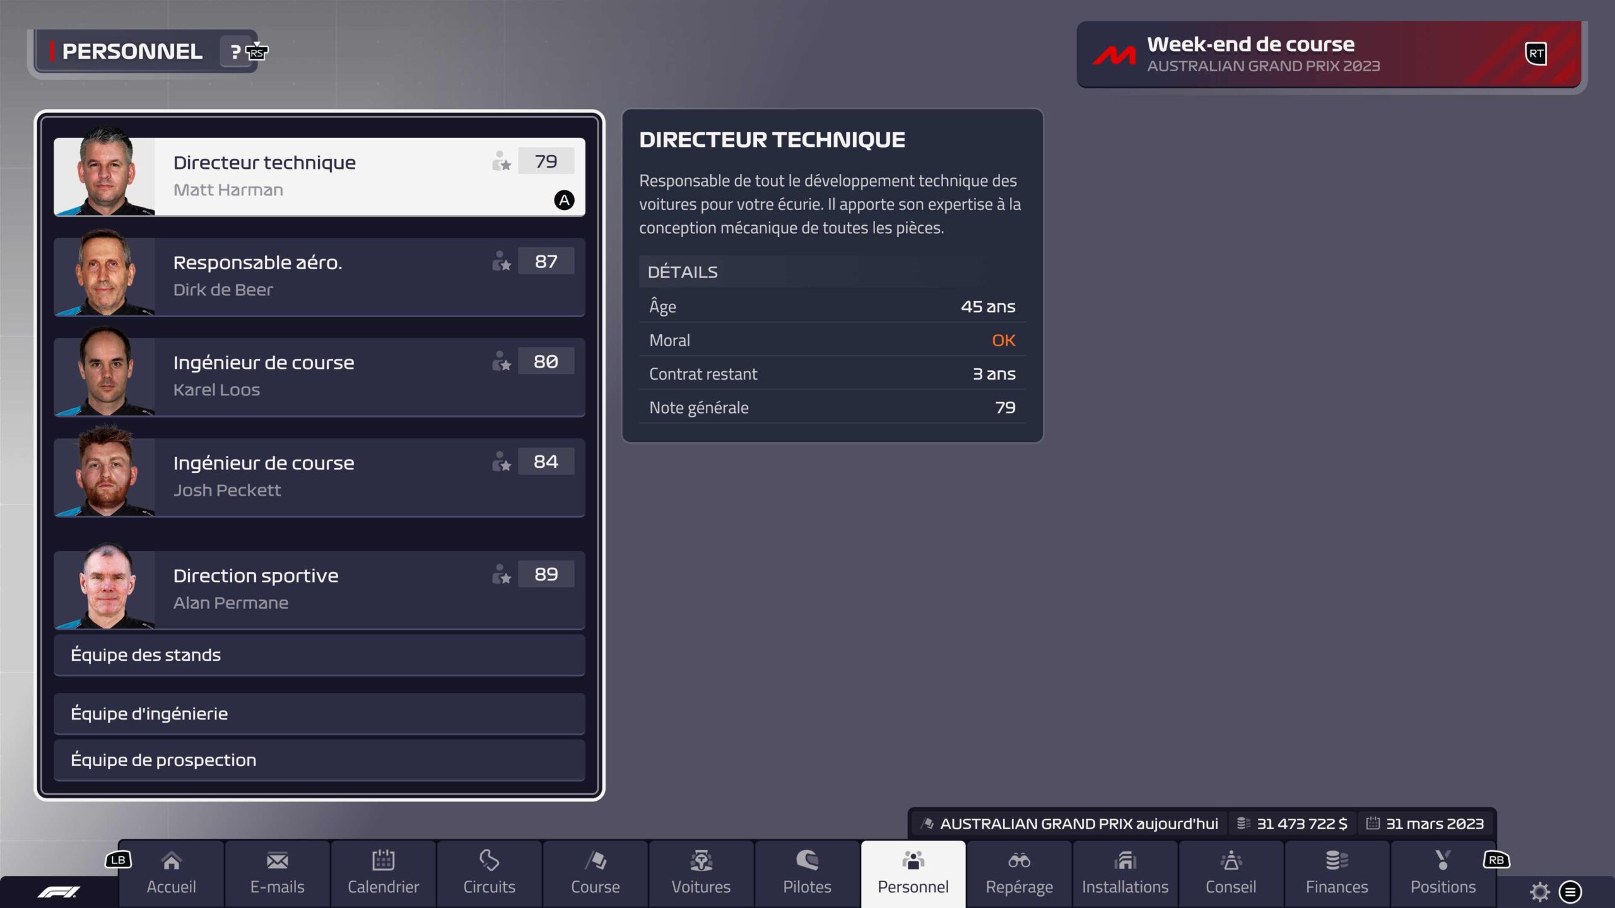Click the staff rating icon beside 79
The height and width of the screenshot is (908, 1615).
point(502,161)
